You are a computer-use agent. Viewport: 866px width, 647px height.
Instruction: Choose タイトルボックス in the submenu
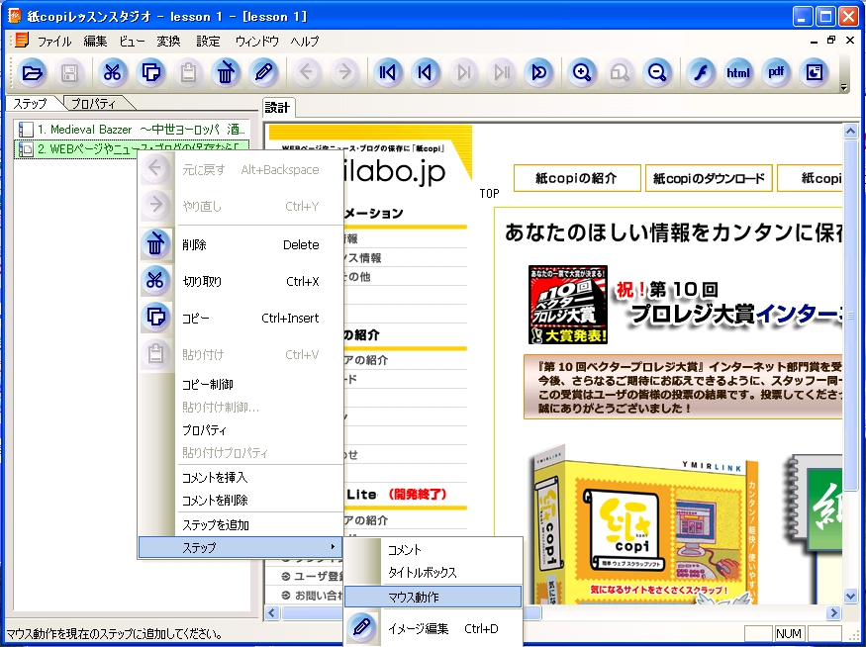(433, 573)
